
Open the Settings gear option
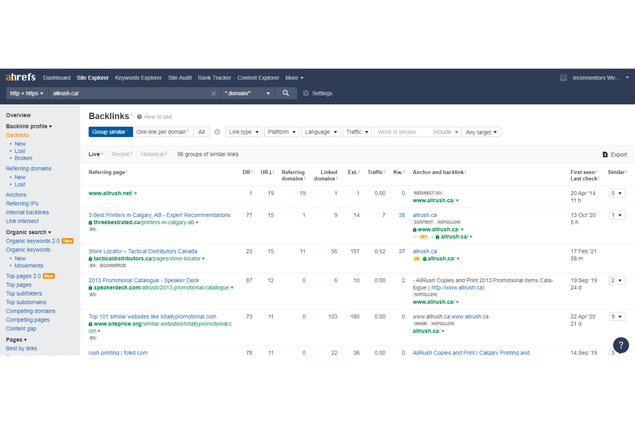pos(317,93)
